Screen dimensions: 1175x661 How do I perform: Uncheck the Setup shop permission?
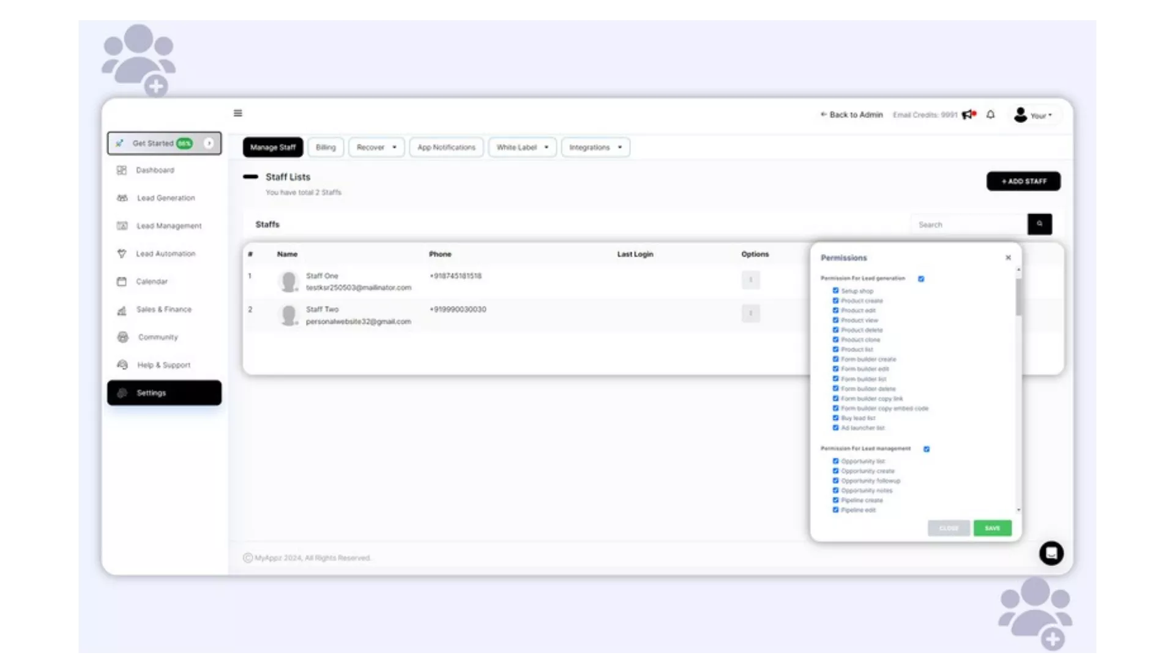pos(835,291)
